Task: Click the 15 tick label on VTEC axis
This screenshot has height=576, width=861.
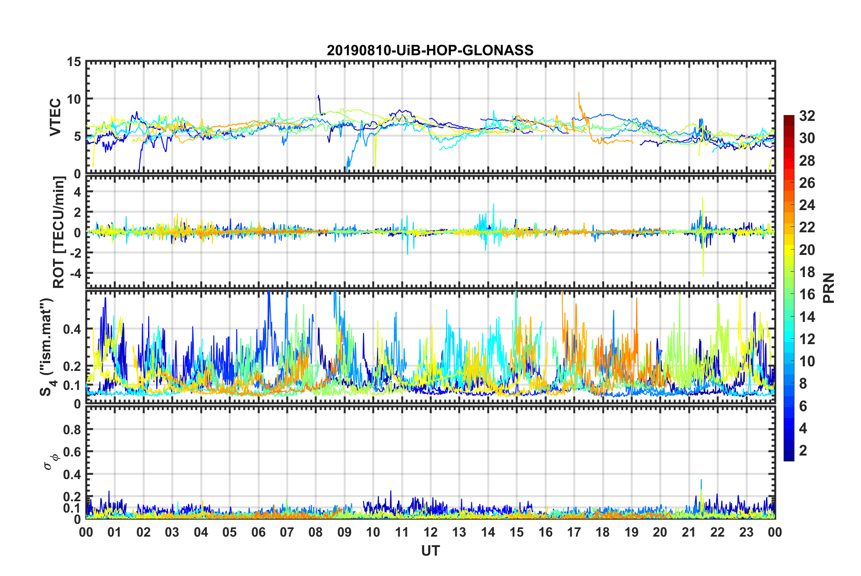Action: point(74,62)
